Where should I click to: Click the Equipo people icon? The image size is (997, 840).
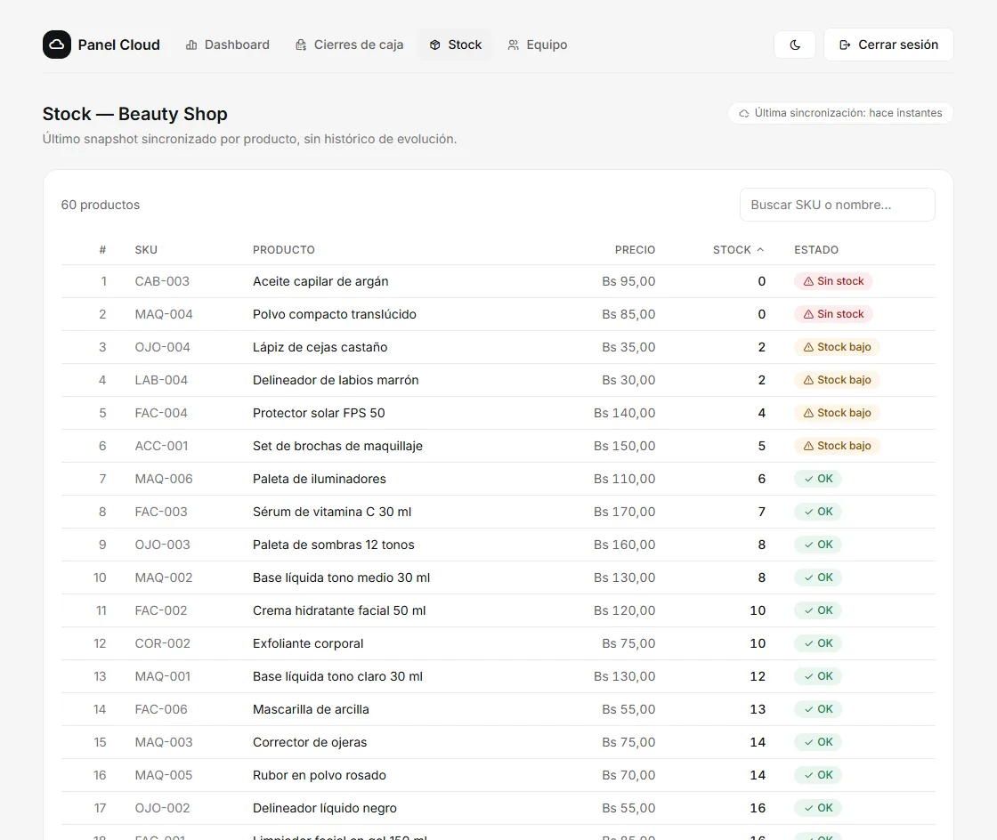513,45
